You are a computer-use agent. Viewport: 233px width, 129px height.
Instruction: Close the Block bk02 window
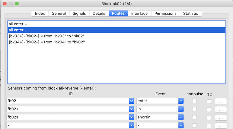(x=5, y=4)
